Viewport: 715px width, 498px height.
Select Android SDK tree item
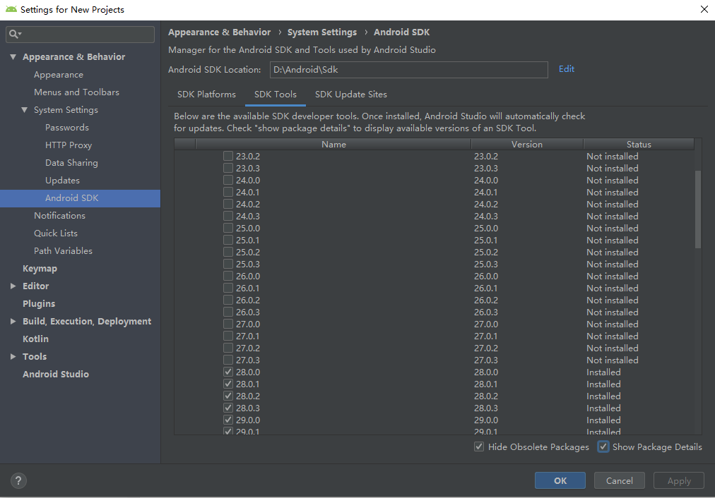pos(81,198)
